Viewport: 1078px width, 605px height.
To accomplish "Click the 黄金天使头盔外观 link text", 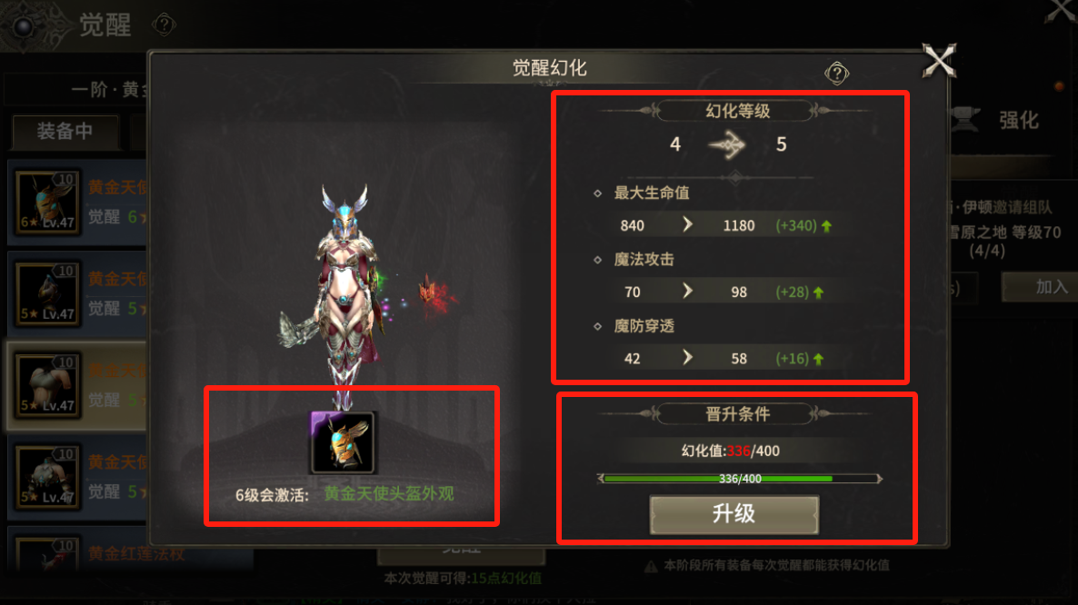I will pos(389,494).
